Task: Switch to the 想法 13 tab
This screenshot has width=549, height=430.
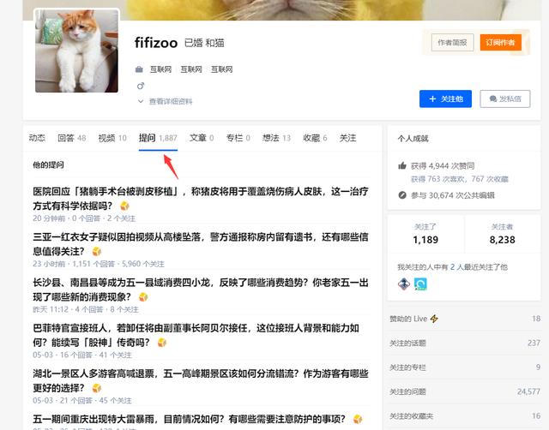Action: click(276, 138)
